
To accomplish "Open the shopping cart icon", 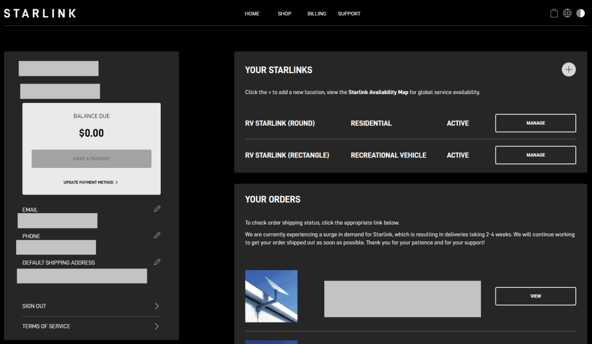I will click(x=554, y=13).
